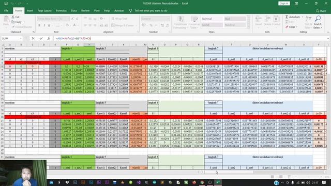Collapse the ribbon with the chevron

pos(328,32)
